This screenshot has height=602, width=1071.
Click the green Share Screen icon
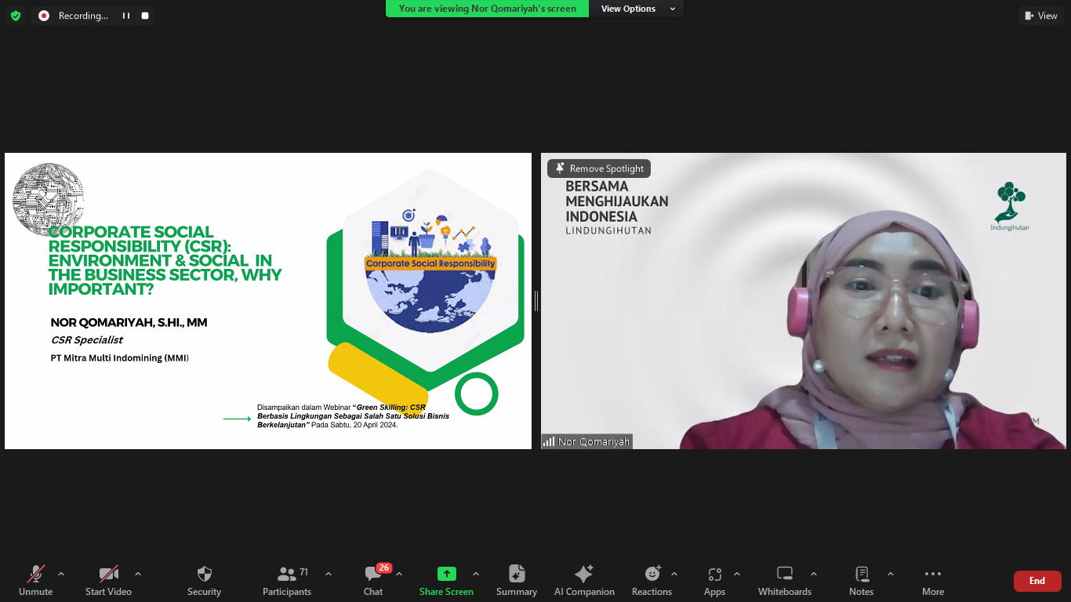tap(446, 574)
